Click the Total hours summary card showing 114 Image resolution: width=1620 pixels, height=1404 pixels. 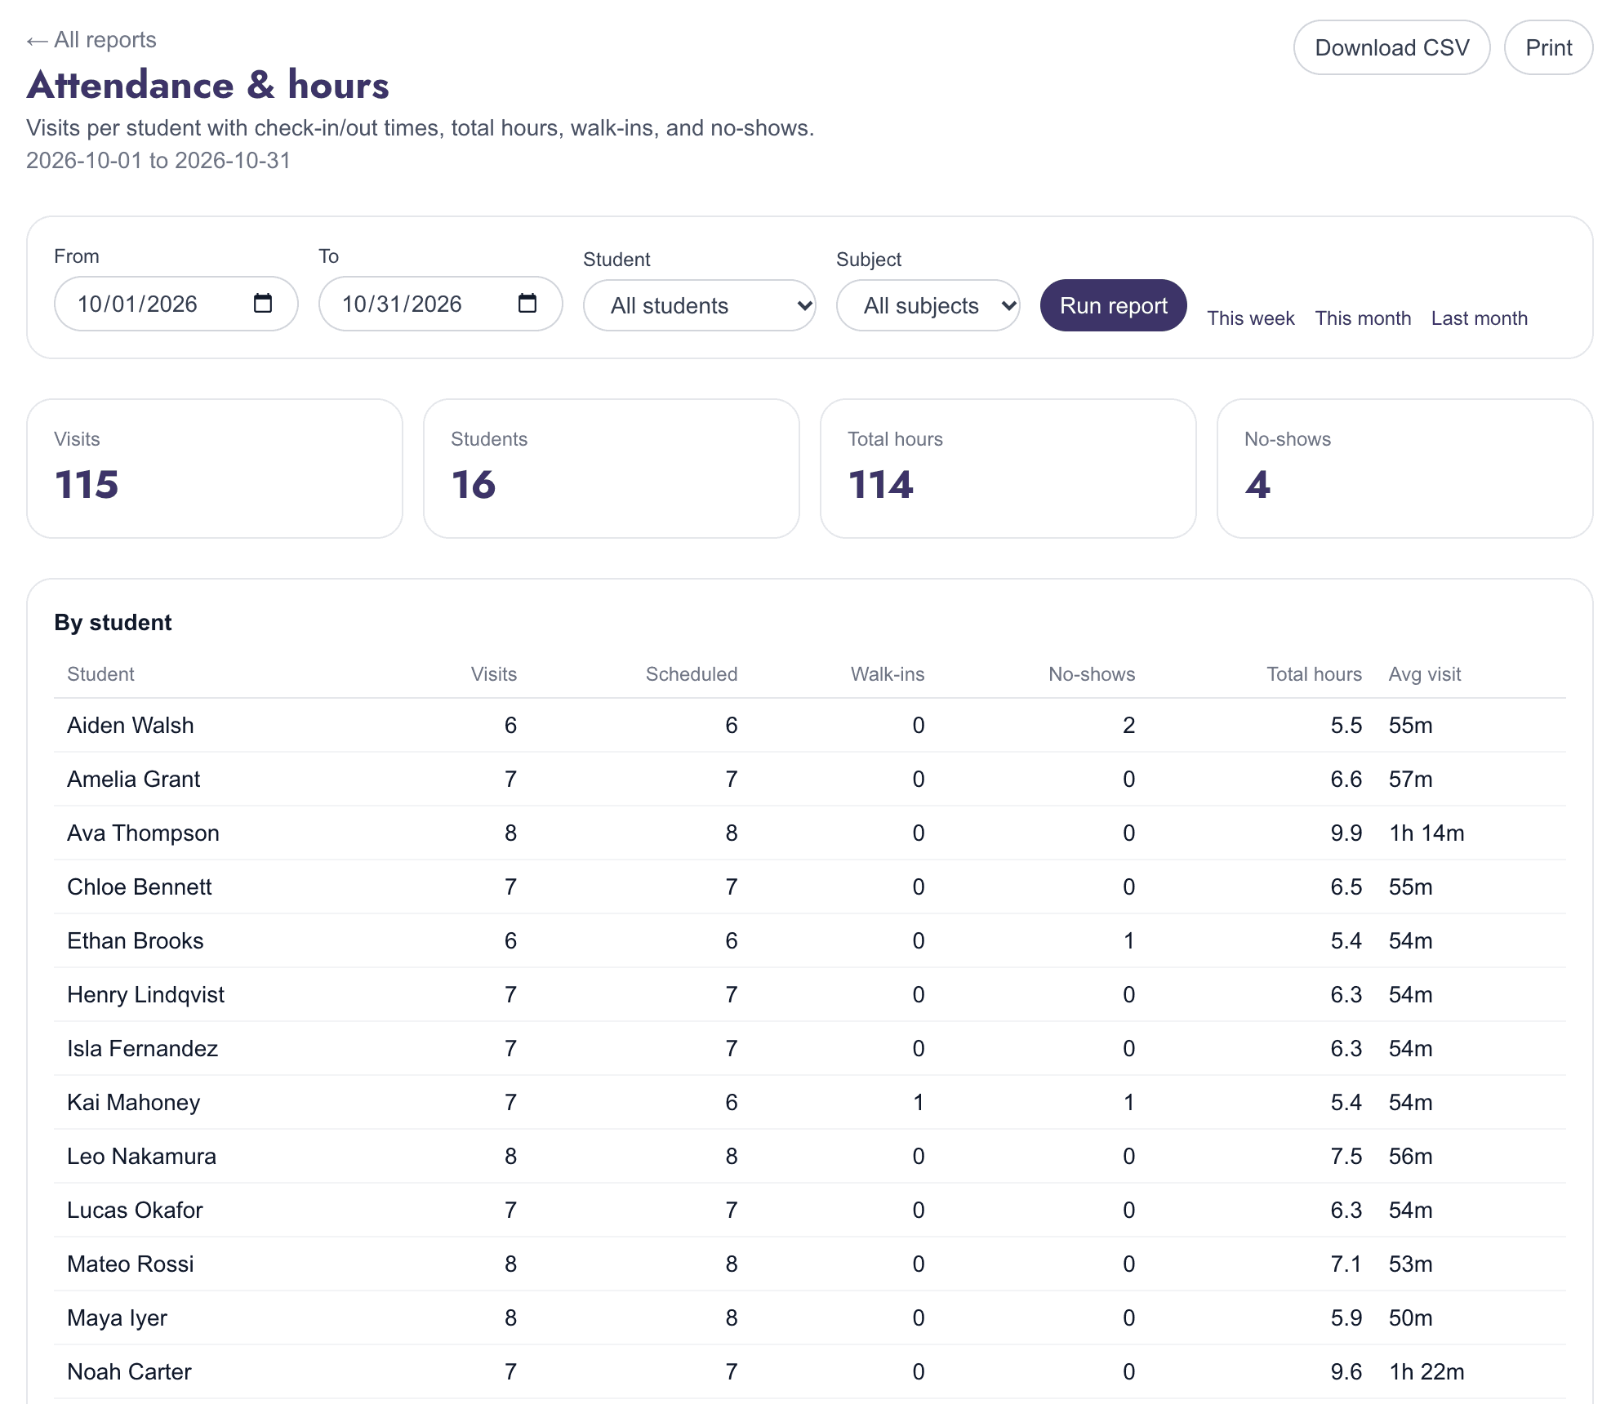1008,469
